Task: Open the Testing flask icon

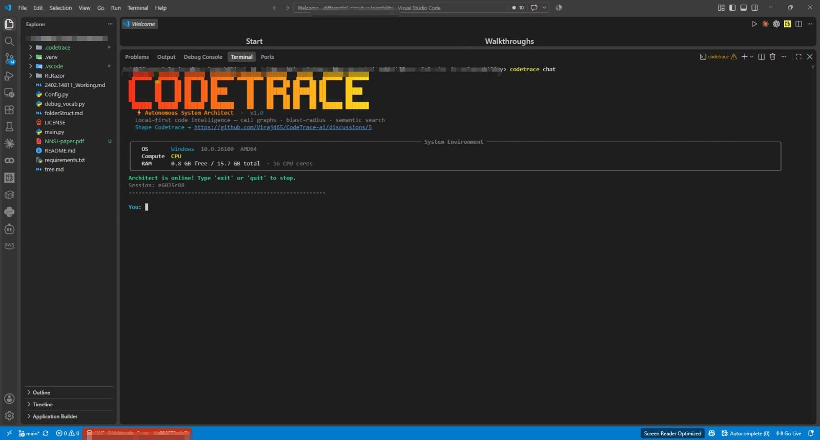Action: click(9, 126)
